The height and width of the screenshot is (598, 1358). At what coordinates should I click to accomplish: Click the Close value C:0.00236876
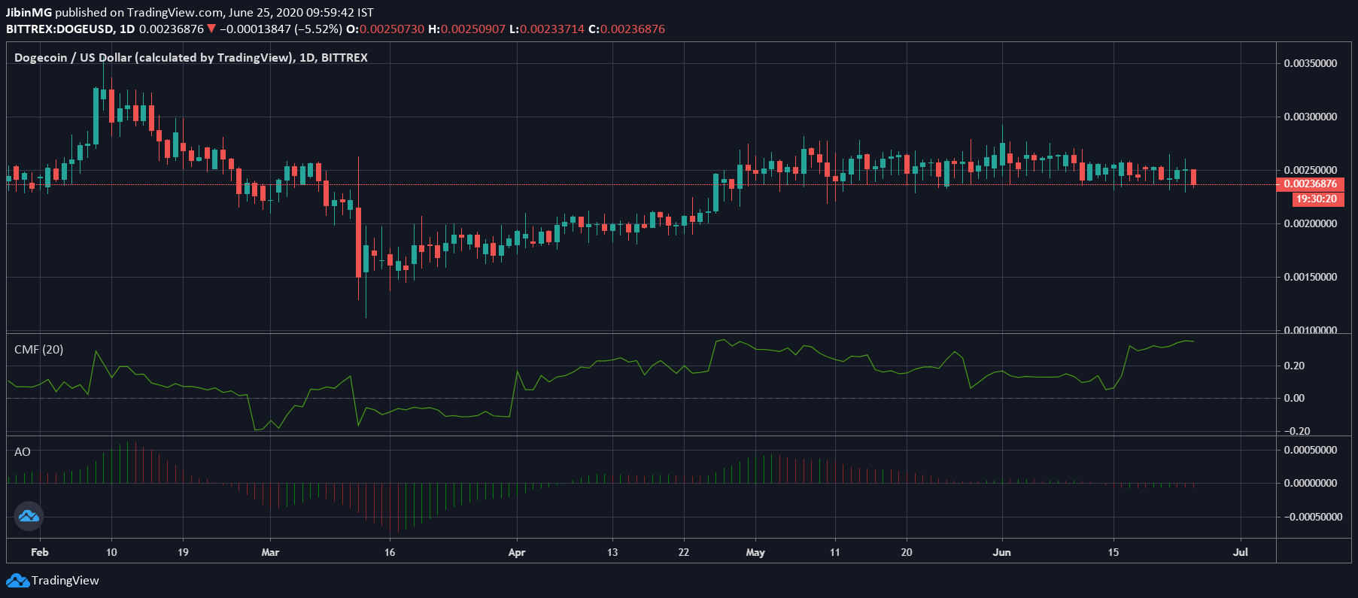coord(627,29)
